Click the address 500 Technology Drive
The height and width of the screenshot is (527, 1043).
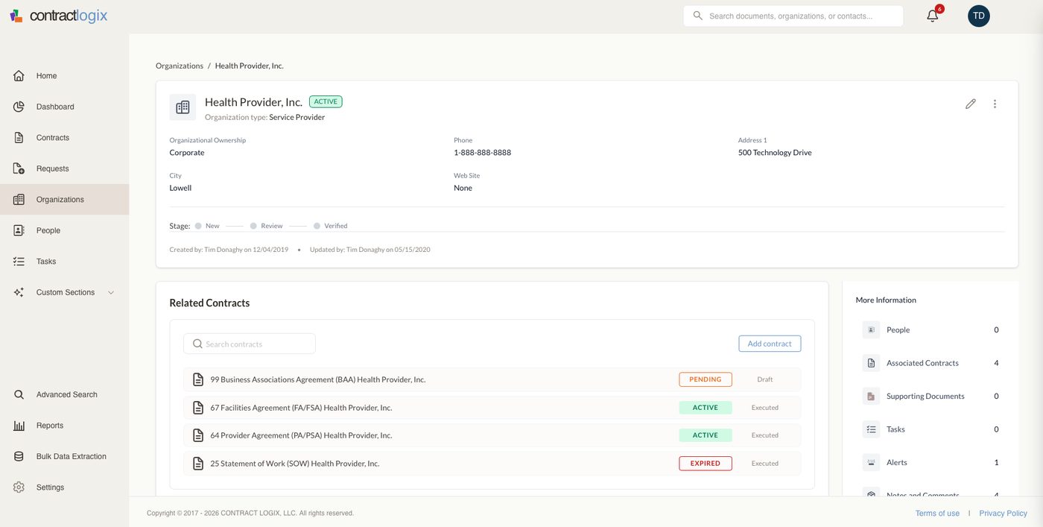click(775, 153)
